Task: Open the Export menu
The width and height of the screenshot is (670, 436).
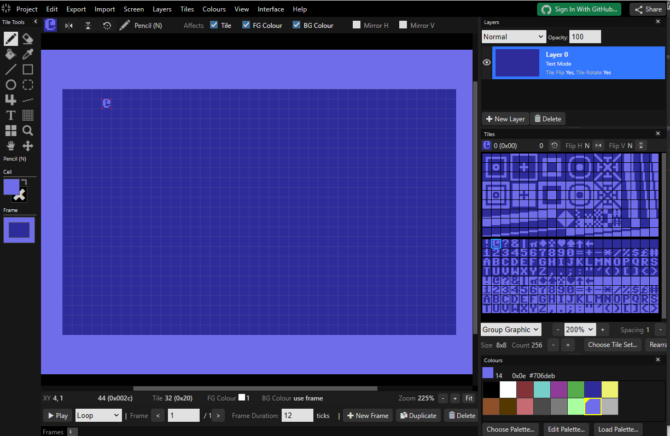Action: click(76, 9)
